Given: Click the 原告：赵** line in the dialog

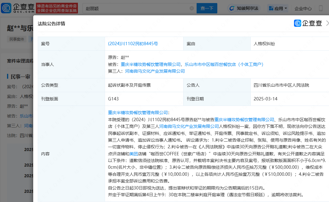Looking at the screenshot, I should (119, 57).
